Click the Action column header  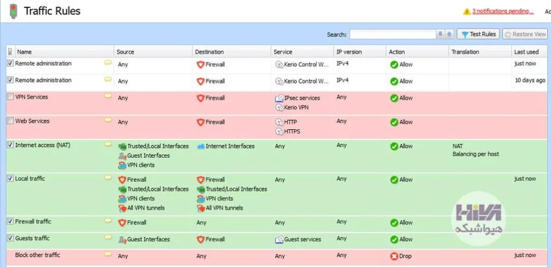coord(417,52)
